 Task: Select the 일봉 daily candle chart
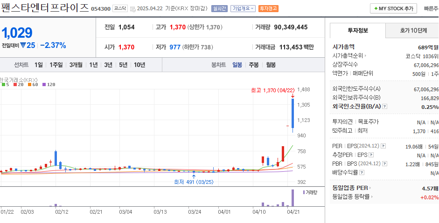click(x=237, y=65)
